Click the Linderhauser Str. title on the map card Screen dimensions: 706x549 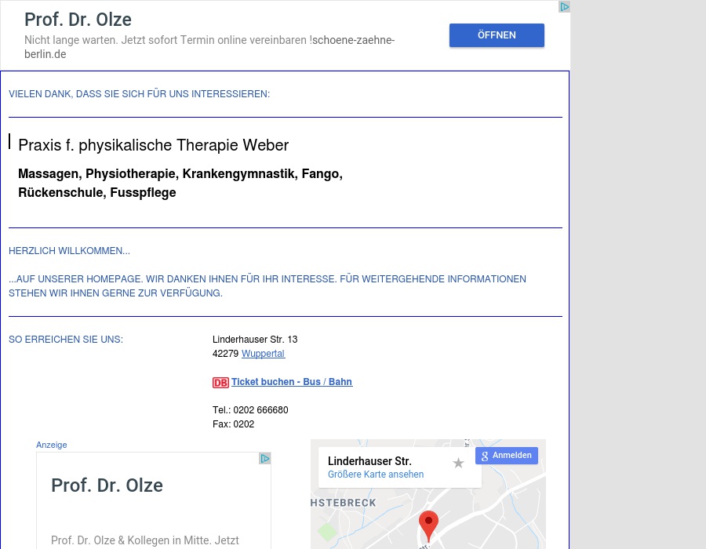[369, 461]
